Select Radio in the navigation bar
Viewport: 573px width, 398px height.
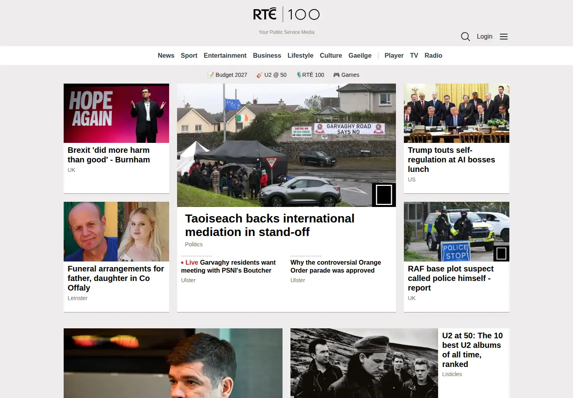click(433, 55)
